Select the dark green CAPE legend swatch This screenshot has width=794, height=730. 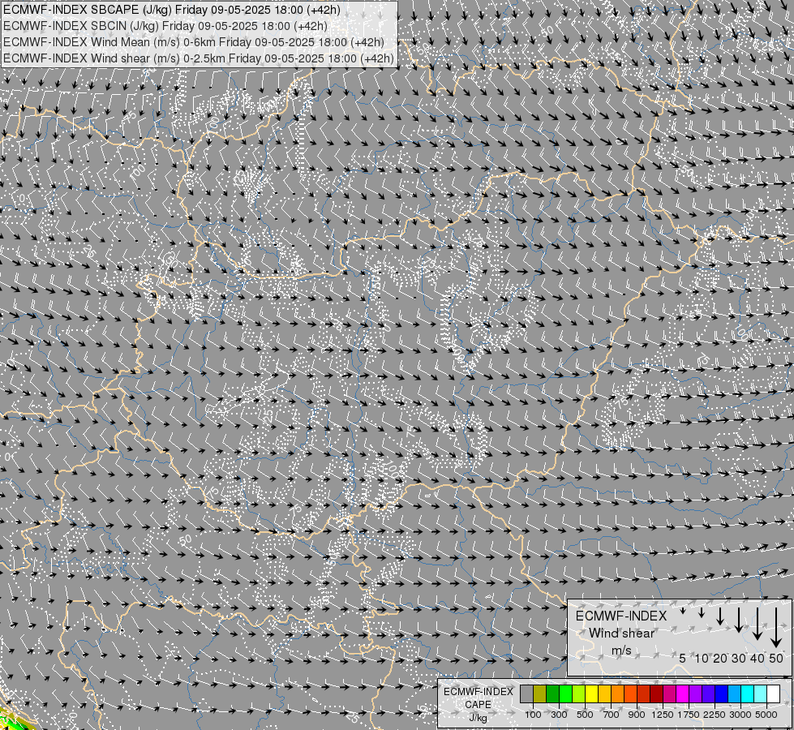(x=553, y=693)
